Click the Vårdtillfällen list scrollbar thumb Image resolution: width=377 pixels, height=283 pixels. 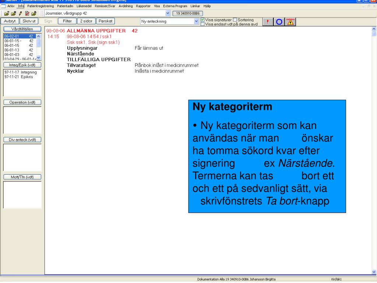coord(38,43)
